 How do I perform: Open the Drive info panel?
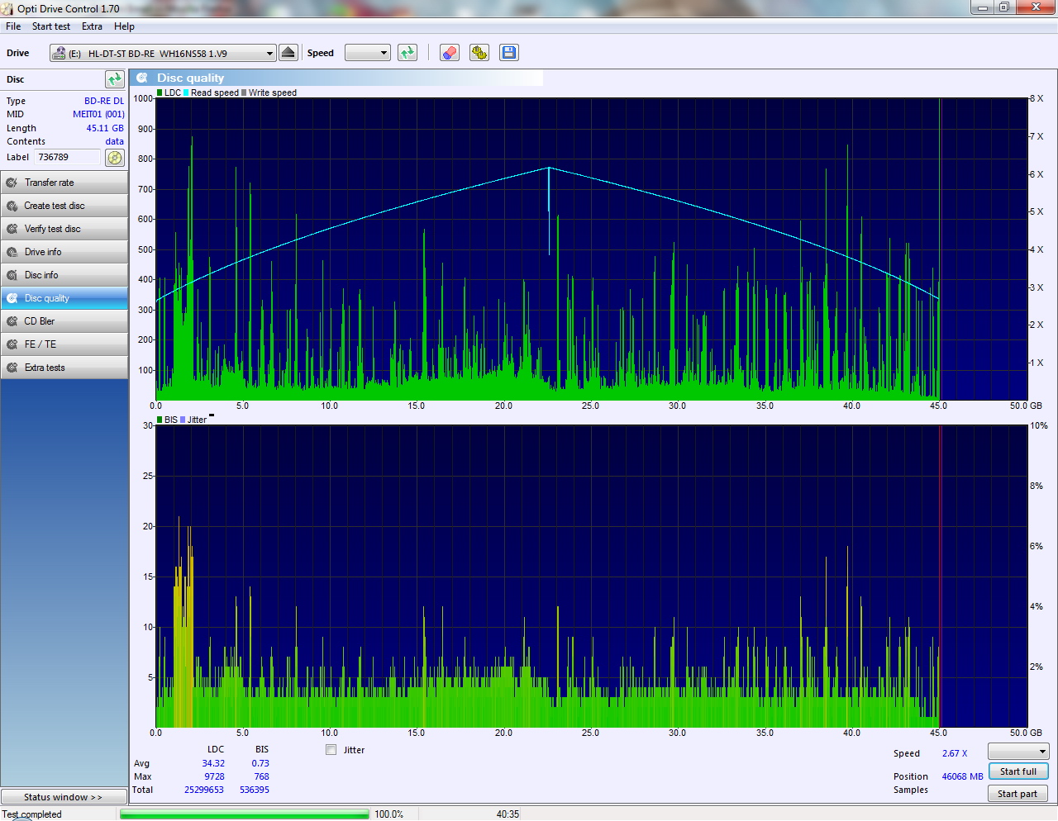tap(64, 252)
